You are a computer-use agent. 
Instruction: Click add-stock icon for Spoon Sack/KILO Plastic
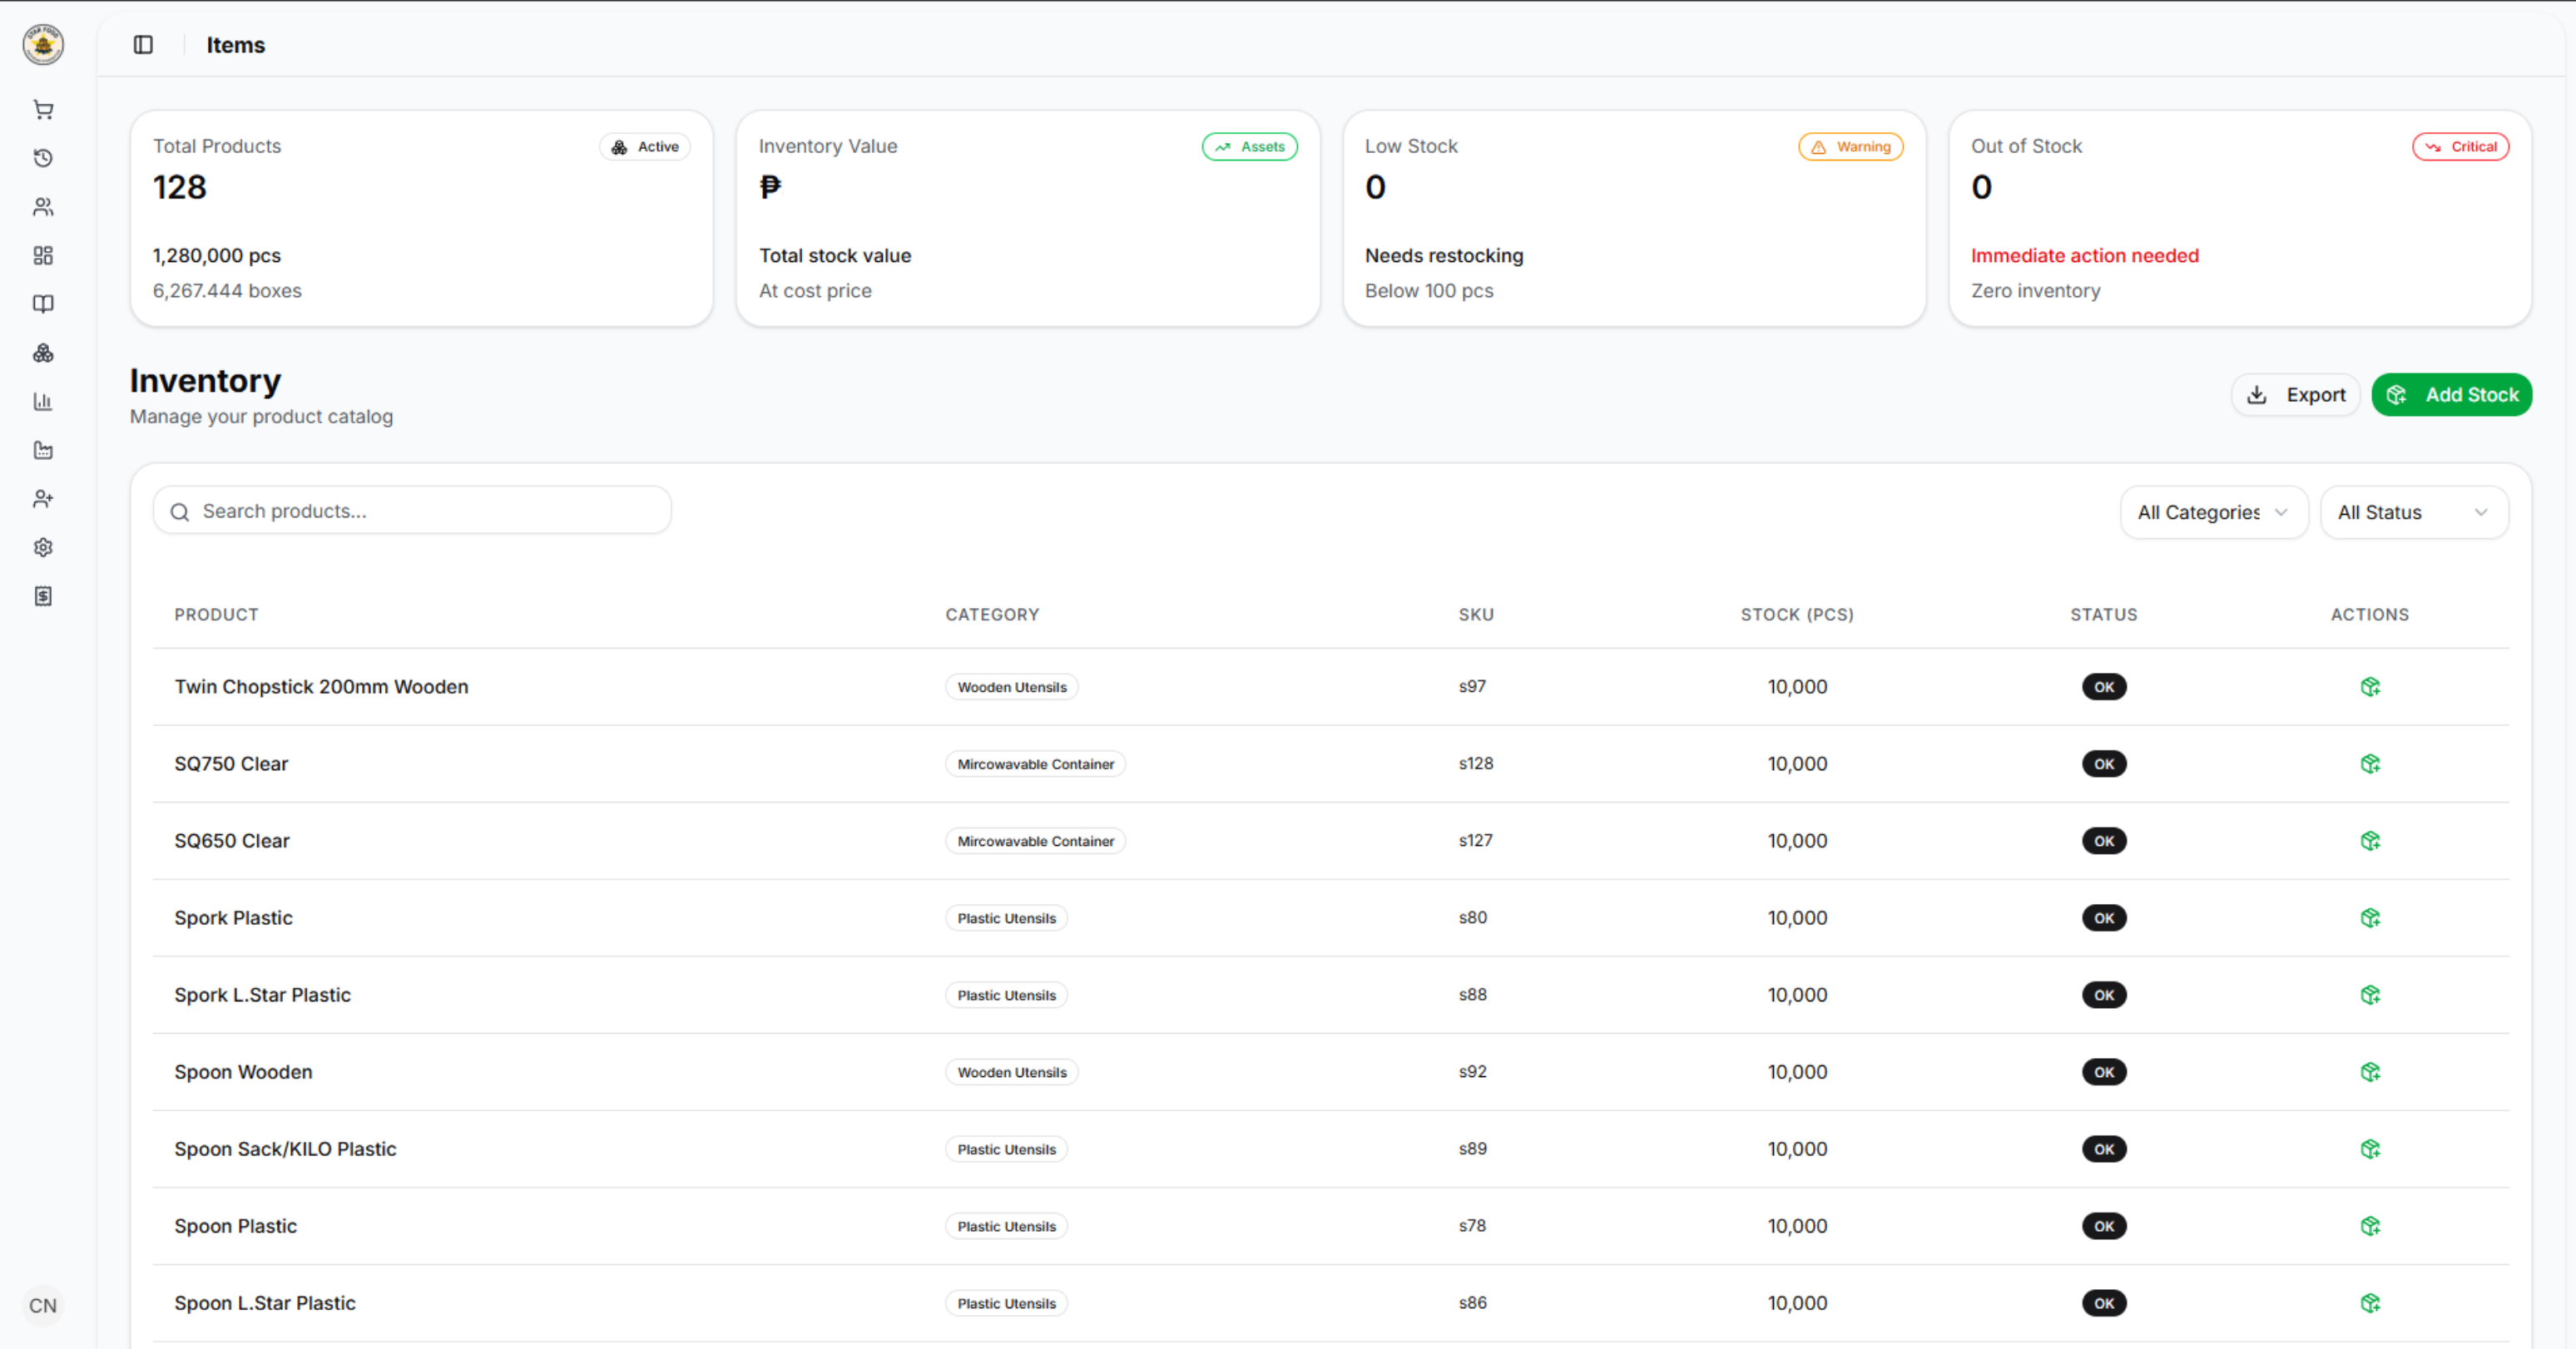[x=2370, y=1149]
